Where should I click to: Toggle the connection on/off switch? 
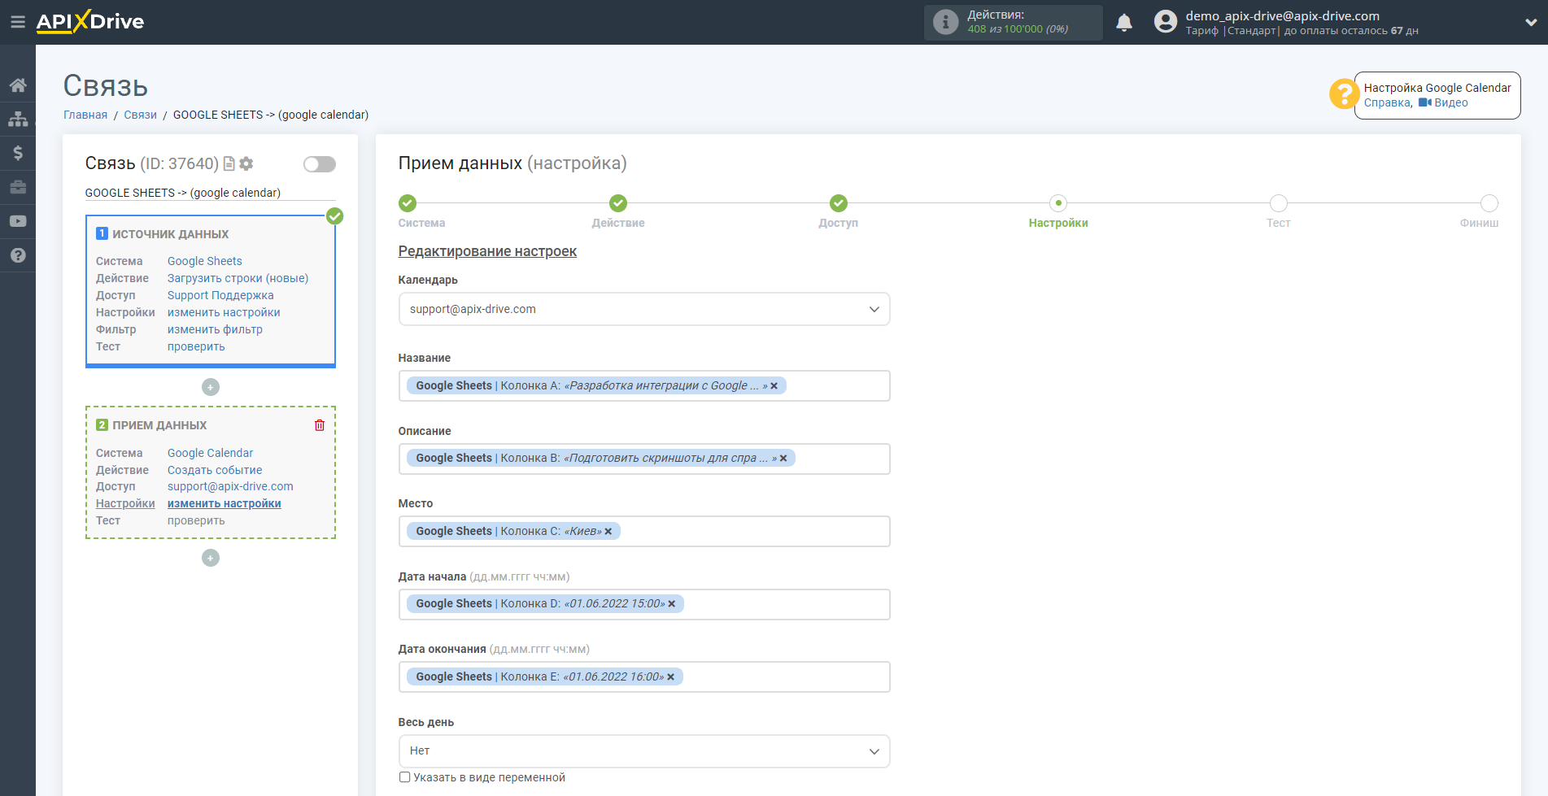click(320, 164)
